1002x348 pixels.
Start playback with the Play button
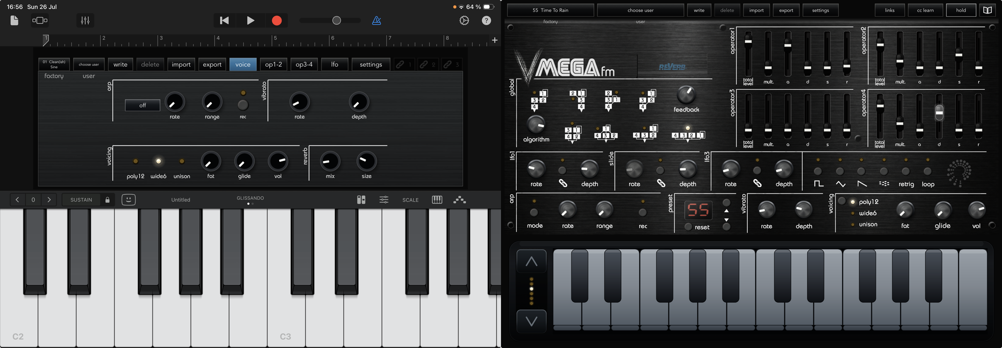point(250,20)
